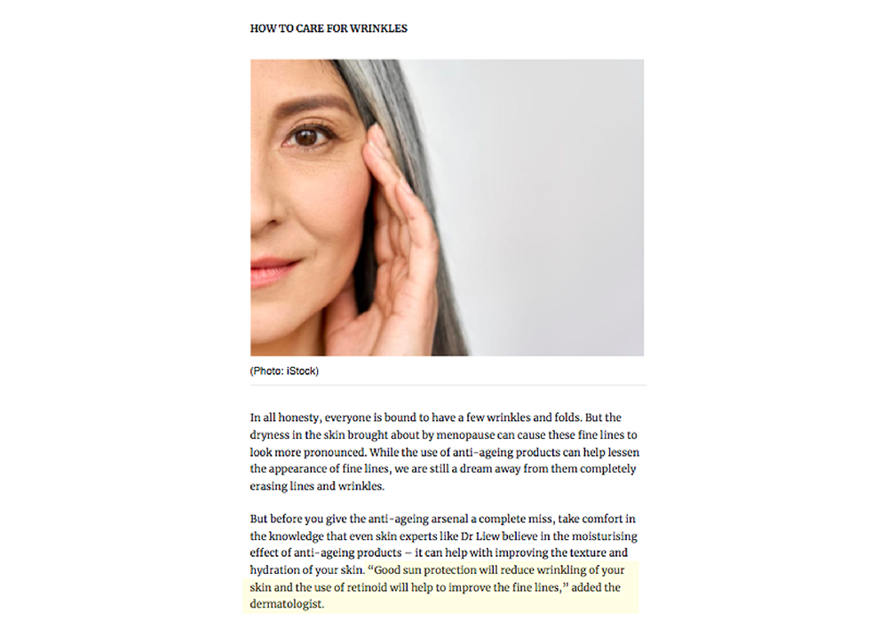Click the woman's hand touching her face
The image size is (888, 628).
[385, 250]
